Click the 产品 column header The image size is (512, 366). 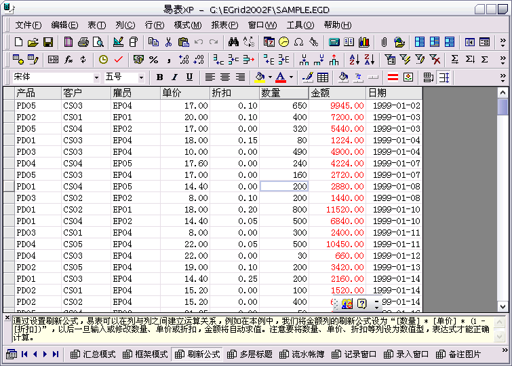coord(38,93)
